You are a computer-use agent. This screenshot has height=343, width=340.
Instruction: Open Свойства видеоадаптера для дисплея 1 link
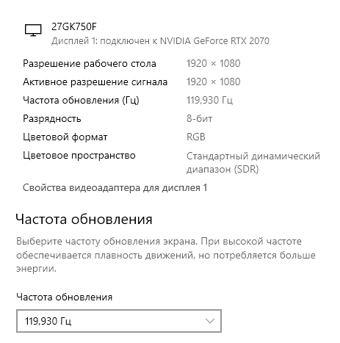pyautogui.click(x=115, y=188)
